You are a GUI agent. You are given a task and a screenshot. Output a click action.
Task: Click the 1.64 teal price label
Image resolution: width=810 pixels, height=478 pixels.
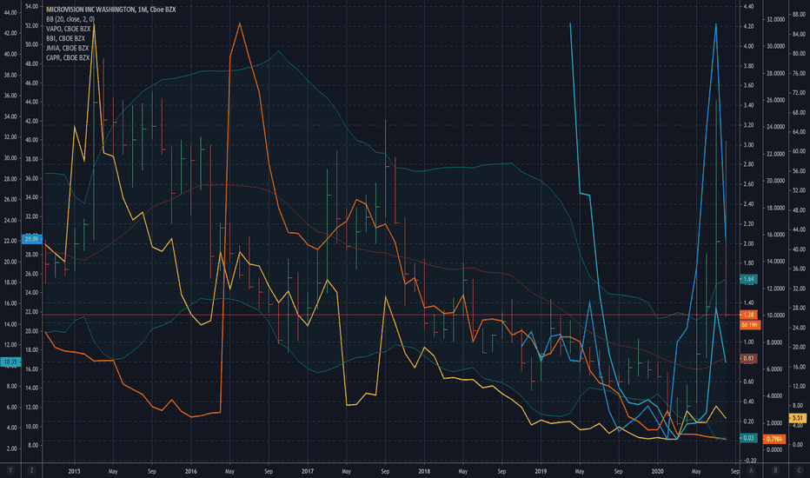click(748, 279)
